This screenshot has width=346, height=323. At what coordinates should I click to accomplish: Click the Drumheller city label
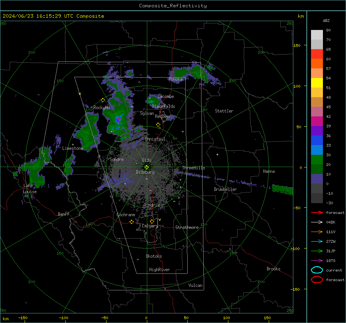225,189
